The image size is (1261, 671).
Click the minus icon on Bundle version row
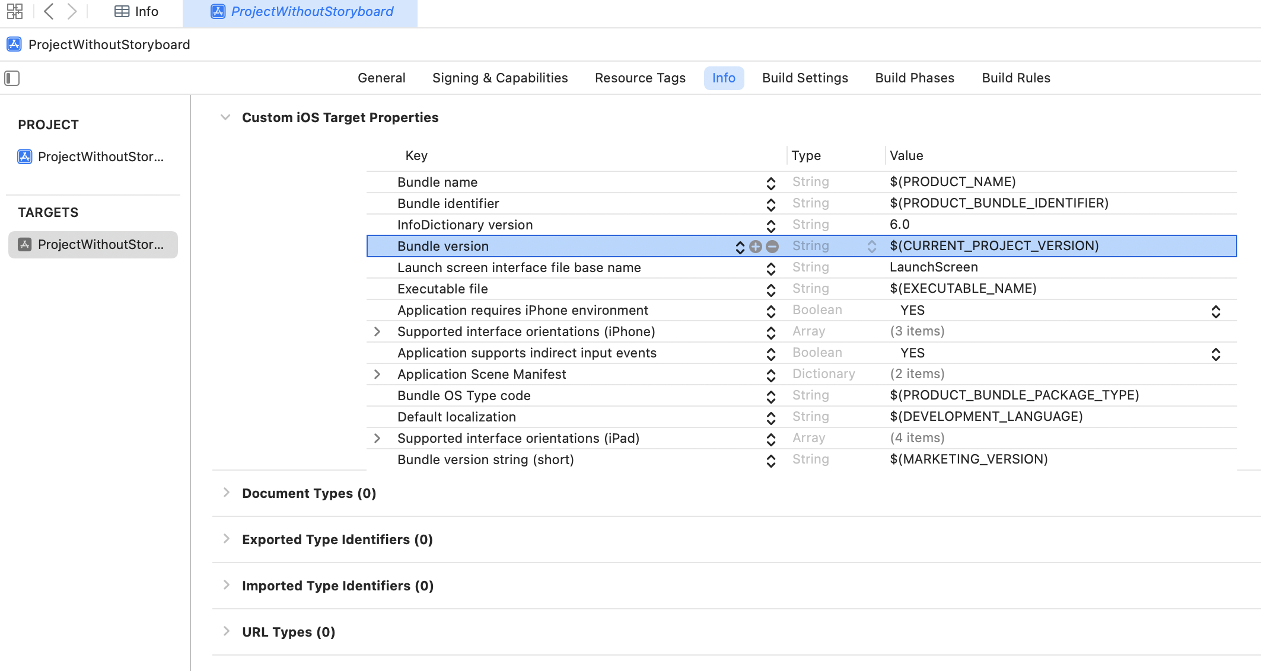772,247
